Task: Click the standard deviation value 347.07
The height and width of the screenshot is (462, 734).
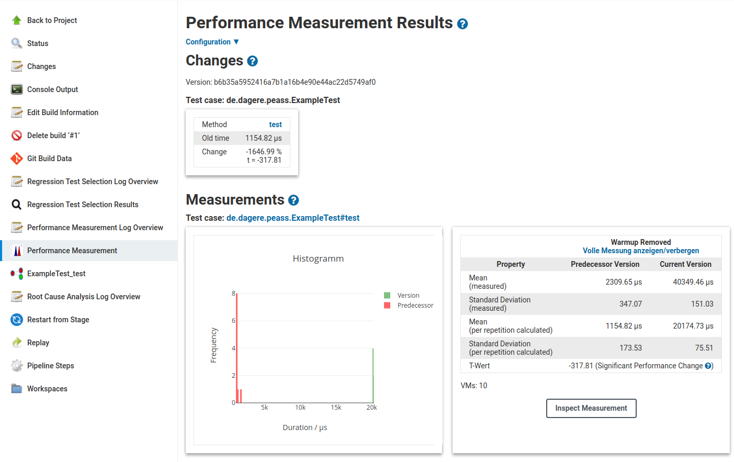Action: pyautogui.click(x=631, y=304)
